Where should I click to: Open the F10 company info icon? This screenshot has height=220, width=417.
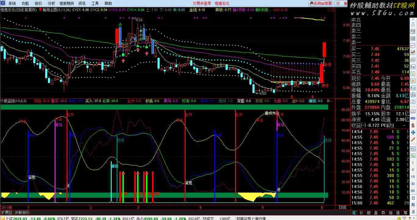(413, 67)
